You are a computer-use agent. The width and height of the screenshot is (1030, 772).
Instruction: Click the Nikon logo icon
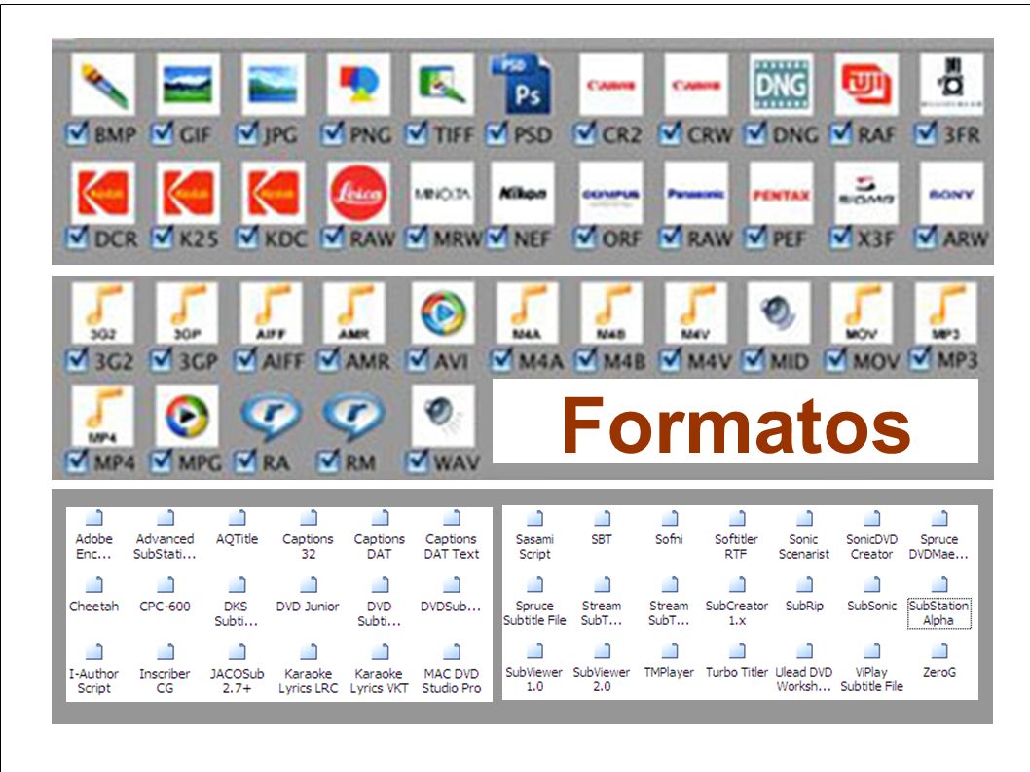(523, 193)
